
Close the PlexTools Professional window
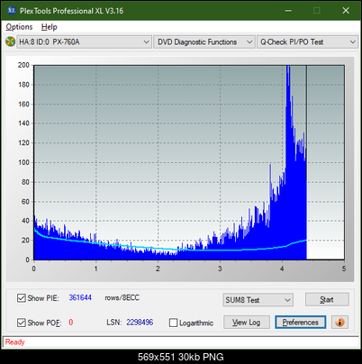pos(346,11)
